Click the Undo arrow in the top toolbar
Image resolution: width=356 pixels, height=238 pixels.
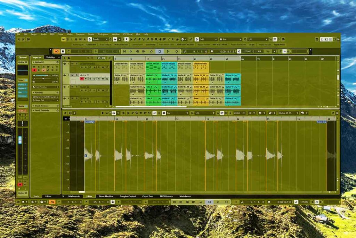(19, 39)
